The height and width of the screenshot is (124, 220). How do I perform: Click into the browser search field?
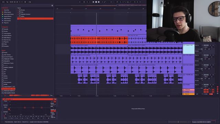click(x=26, y=6)
